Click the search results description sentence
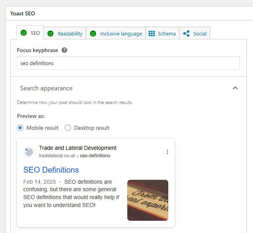 click(75, 103)
